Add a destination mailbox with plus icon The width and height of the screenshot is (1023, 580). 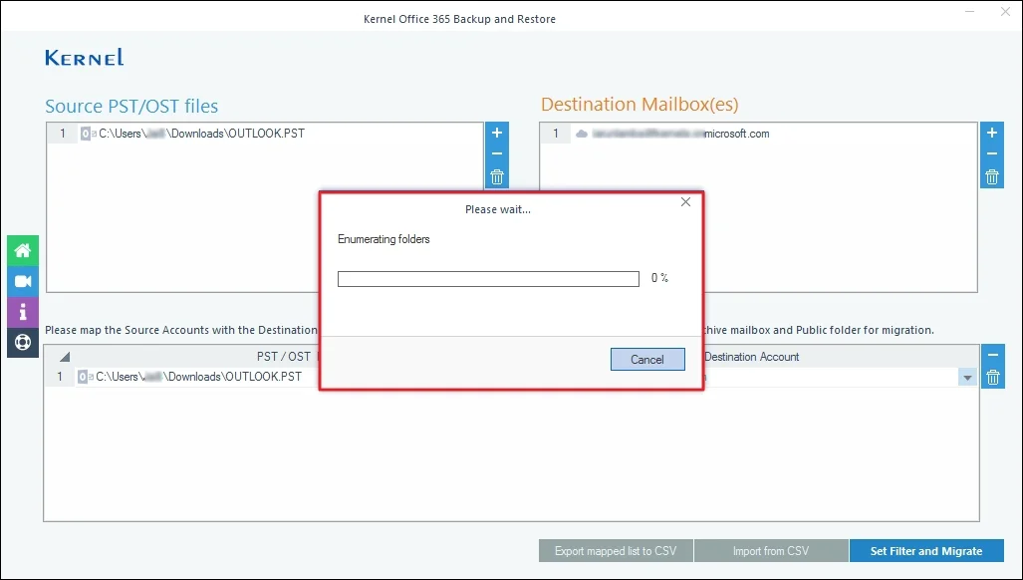pos(991,134)
